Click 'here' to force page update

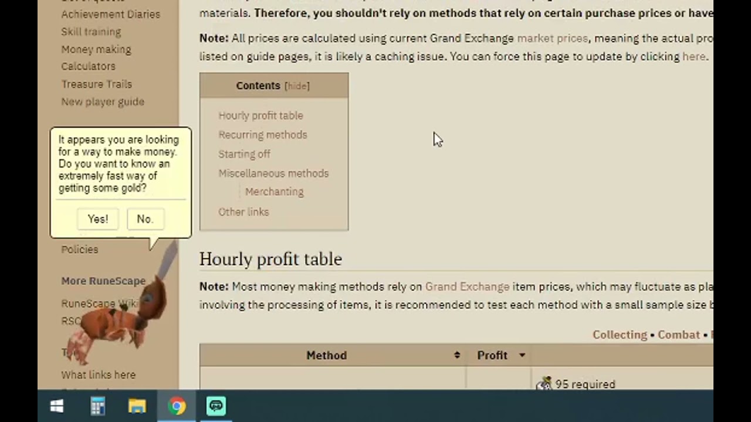tap(694, 56)
